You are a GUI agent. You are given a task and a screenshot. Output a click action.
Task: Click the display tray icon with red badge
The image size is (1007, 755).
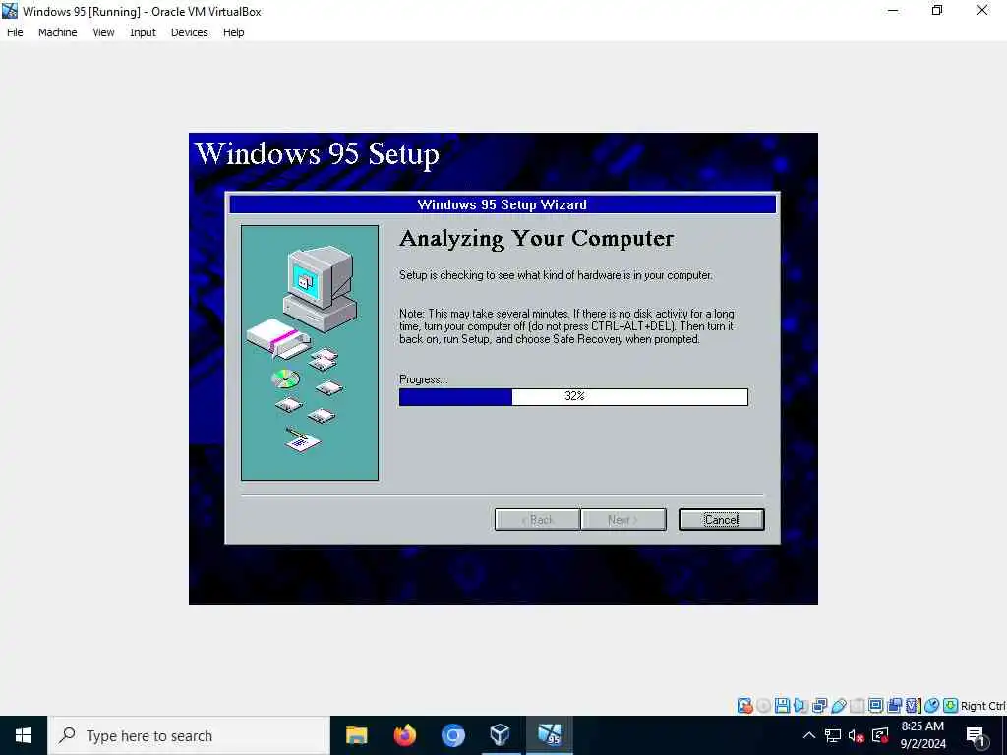[880, 735]
